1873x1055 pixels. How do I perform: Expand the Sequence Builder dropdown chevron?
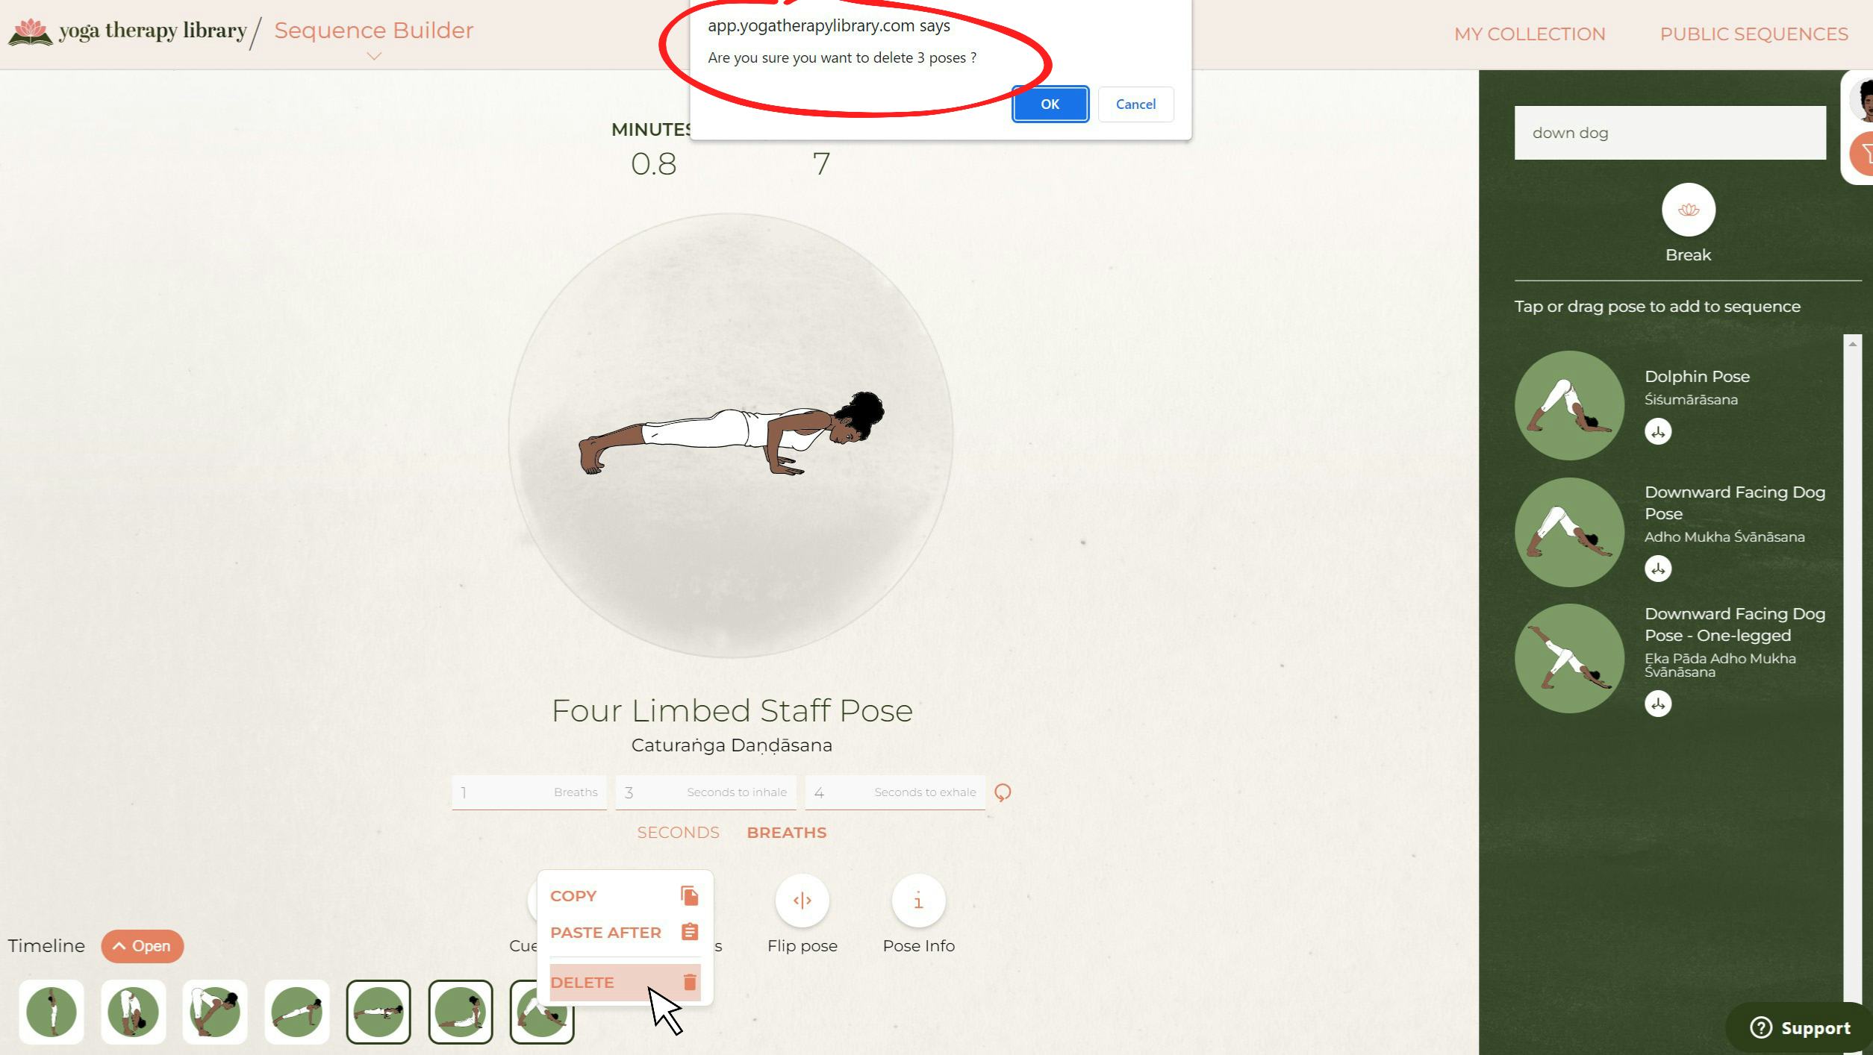(x=374, y=56)
